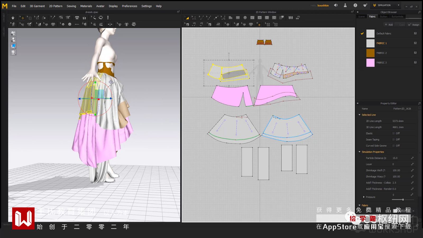Select the Select/Move tool with orange cross
This screenshot has height=238, width=423.
22,18
